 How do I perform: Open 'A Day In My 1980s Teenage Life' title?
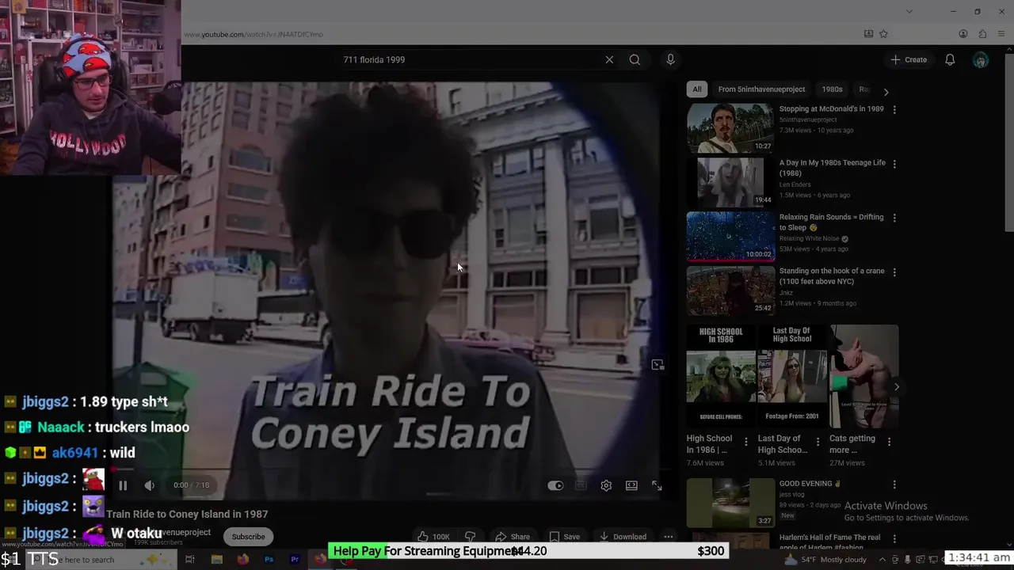832,168
